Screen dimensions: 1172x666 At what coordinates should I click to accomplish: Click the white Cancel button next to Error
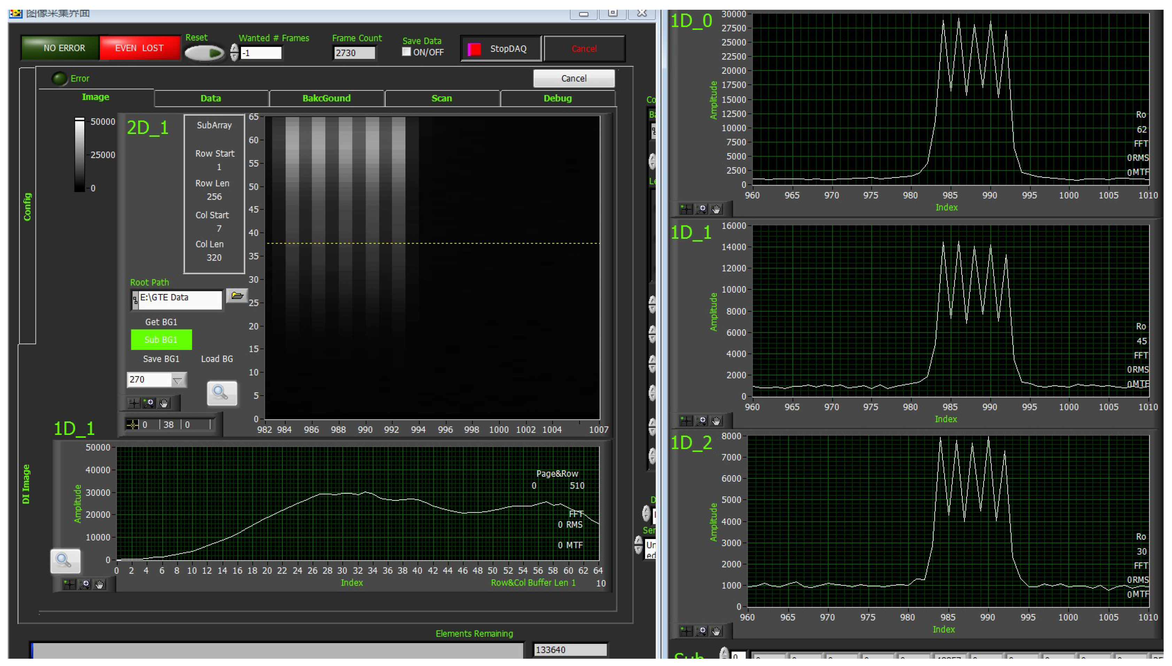[x=573, y=79]
